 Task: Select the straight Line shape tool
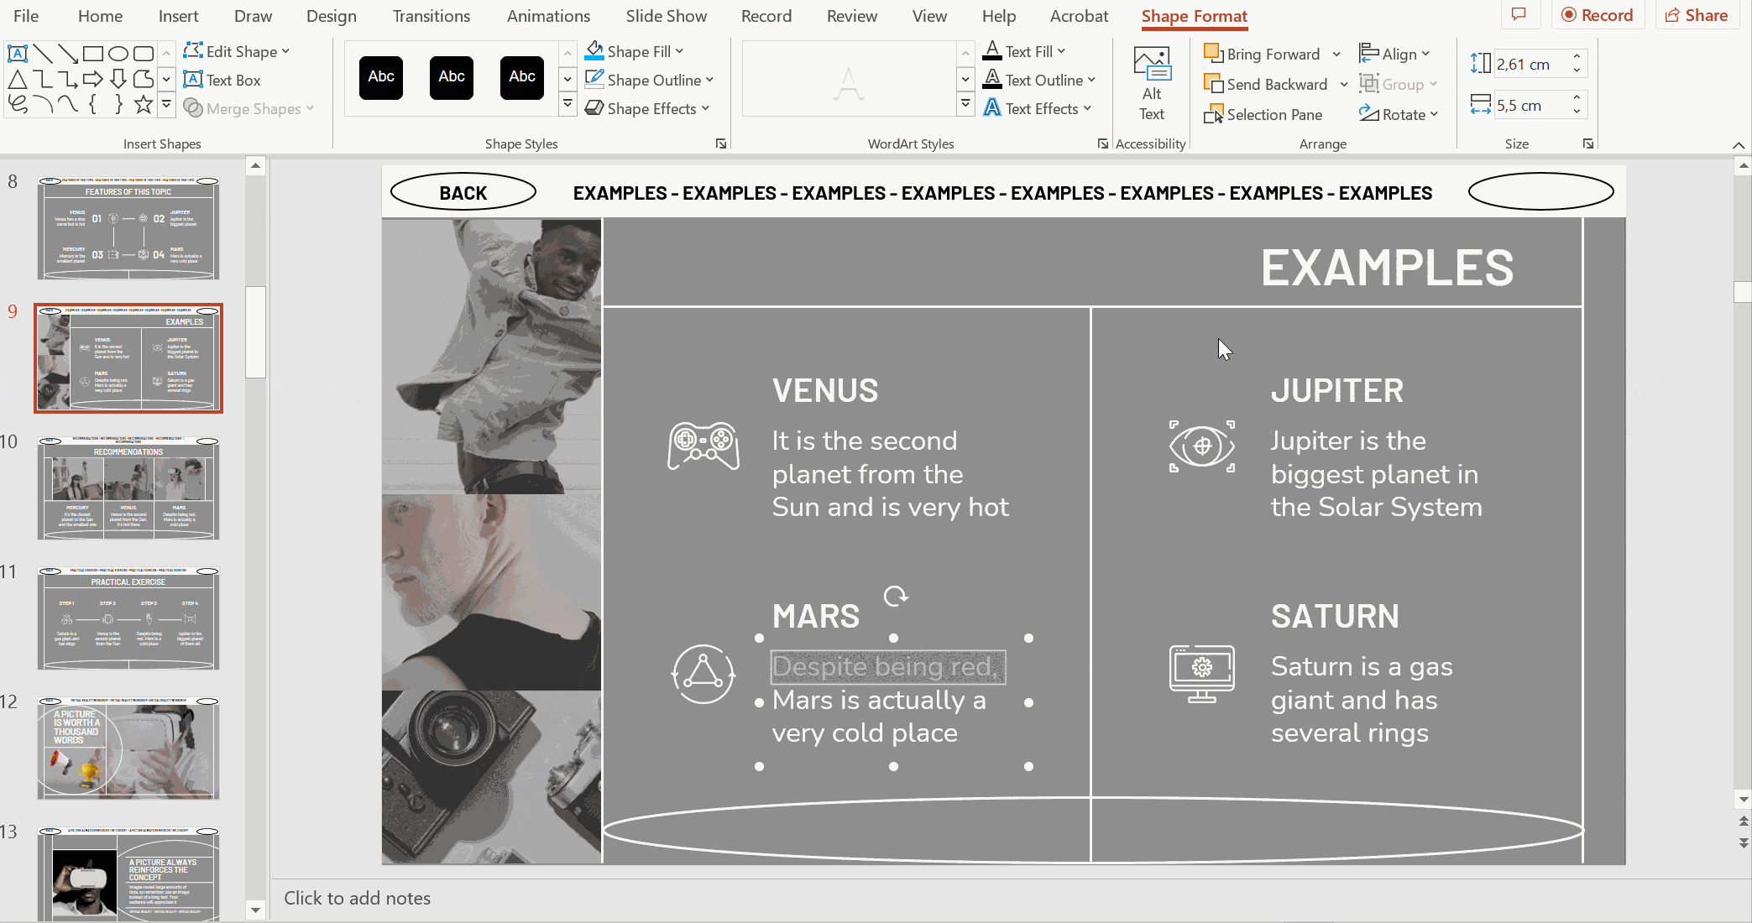point(43,54)
